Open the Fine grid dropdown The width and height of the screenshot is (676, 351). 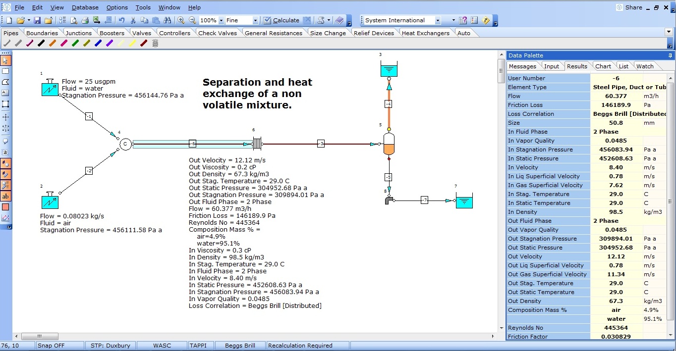click(x=255, y=20)
